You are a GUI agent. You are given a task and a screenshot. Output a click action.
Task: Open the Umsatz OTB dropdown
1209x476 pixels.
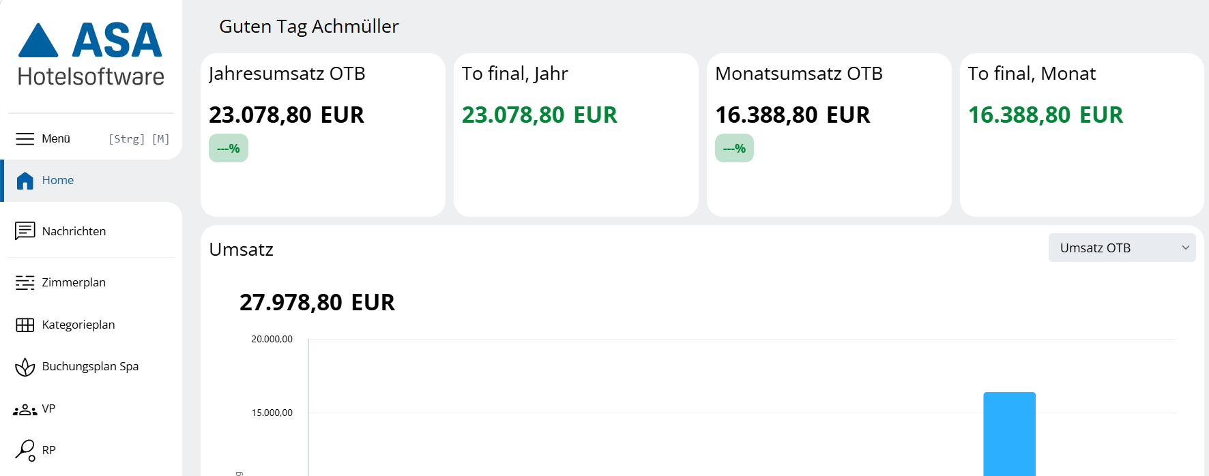click(x=1122, y=248)
